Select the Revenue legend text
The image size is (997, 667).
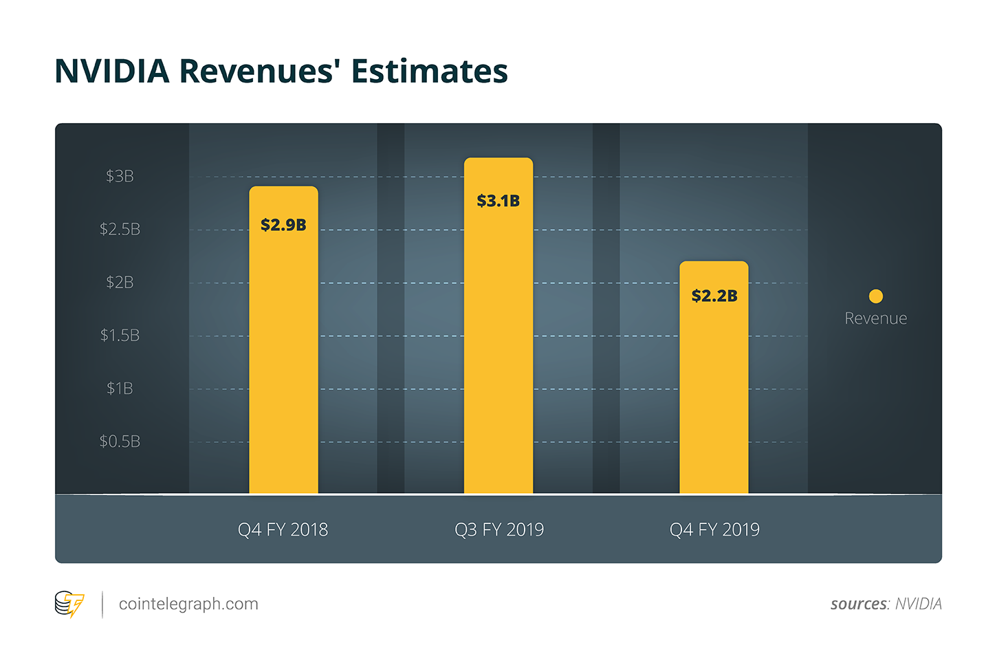pos(876,318)
